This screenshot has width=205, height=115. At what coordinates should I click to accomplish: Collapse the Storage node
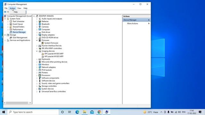click(5, 35)
